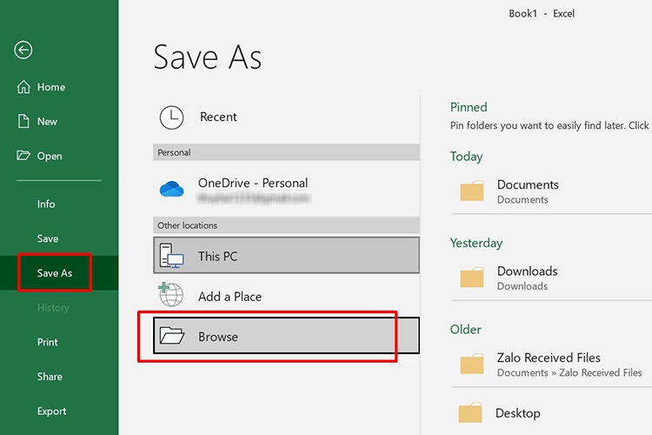The height and width of the screenshot is (435, 652).
Task: Open the Export menu item
Action: pos(51,412)
